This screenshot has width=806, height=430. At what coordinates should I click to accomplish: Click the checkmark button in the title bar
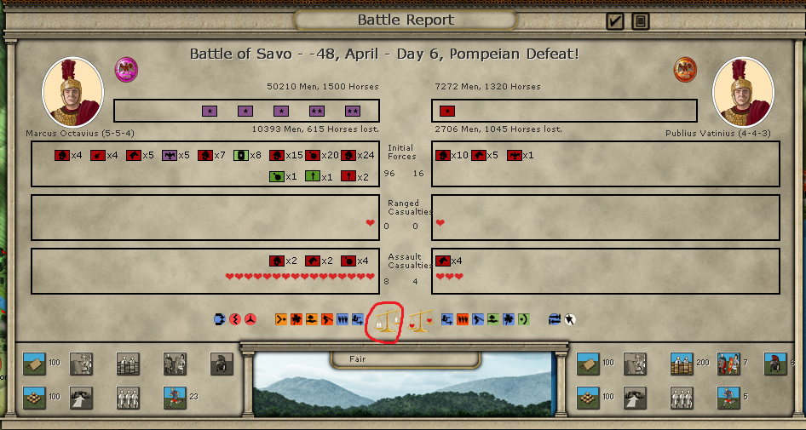pos(615,21)
